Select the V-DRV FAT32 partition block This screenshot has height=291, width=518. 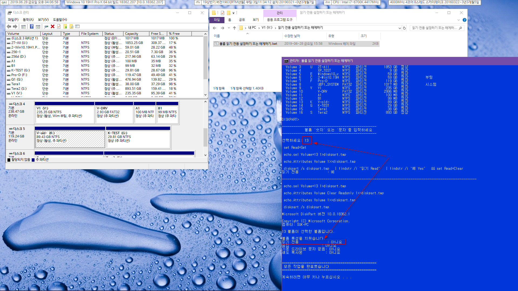point(114,113)
